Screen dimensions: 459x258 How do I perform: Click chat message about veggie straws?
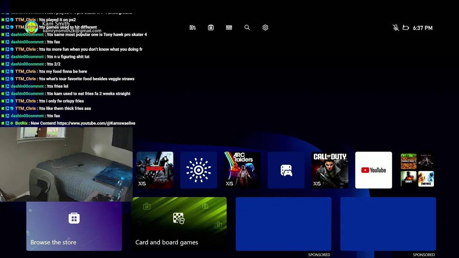click(x=86, y=79)
